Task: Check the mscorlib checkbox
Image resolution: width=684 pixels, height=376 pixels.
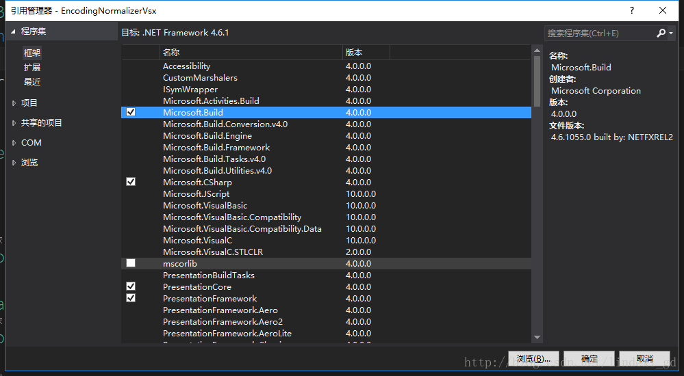Action: click(130, 263)
